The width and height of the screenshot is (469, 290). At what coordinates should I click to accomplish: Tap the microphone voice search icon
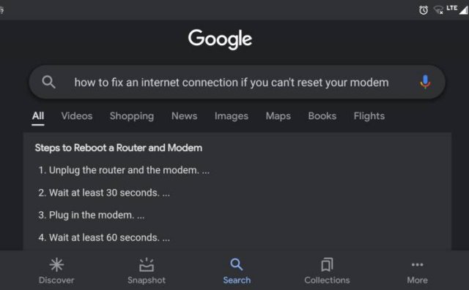425,82
